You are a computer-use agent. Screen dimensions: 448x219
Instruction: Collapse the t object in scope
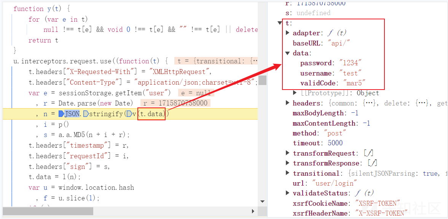(281, 23)
